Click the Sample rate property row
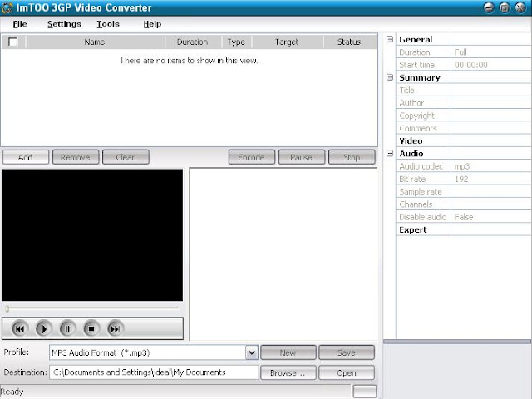 463,192
